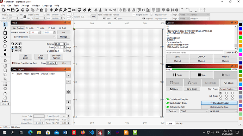Toggle Move From Machine Zero switch
The height and width of the screenshot is (136, 243).
[x=13, y=63]
